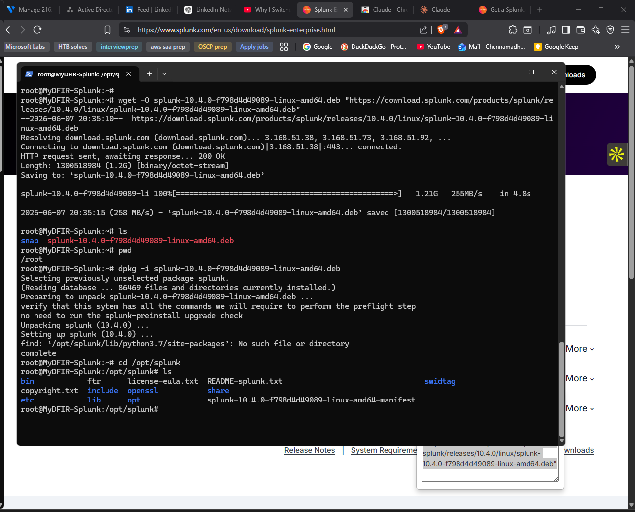Share this page via the share icon

pyautogui.click(x=423, y=30)
